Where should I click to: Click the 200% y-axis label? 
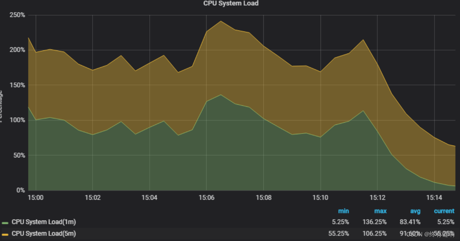coord(17,50)
